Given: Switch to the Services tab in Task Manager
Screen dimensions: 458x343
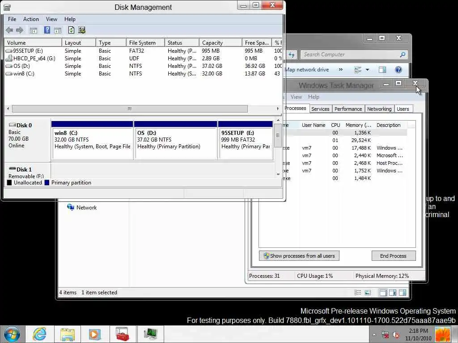Looking at the screenshot, I should (x=320, y=109).
